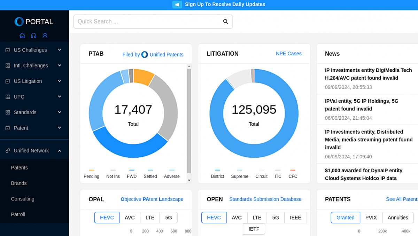Toggle the ITC legend item
This screenshot has width=418, height=236.
pos(278,174)
